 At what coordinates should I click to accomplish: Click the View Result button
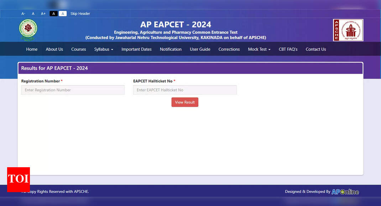tap(185, 102)
